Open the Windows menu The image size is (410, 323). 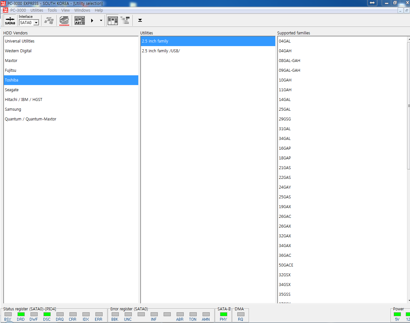tap(82, 10)
